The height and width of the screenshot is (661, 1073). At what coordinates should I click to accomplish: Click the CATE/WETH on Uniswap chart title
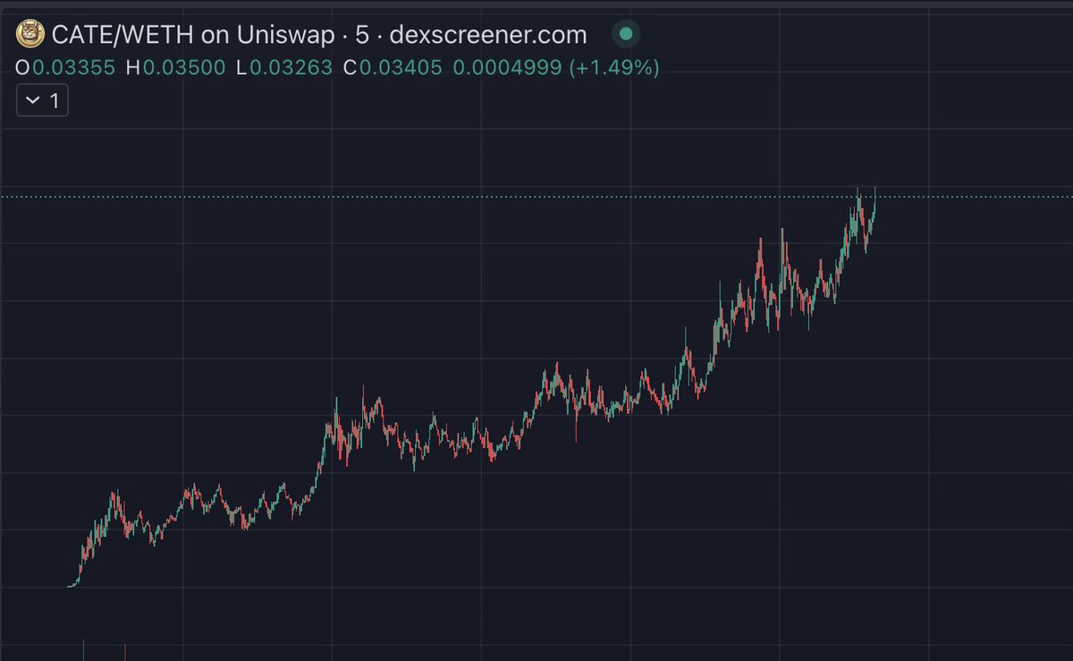320,35
